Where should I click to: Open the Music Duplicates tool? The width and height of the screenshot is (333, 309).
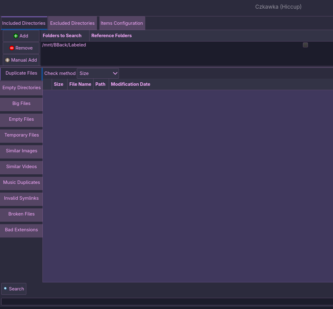coord(21,182)
